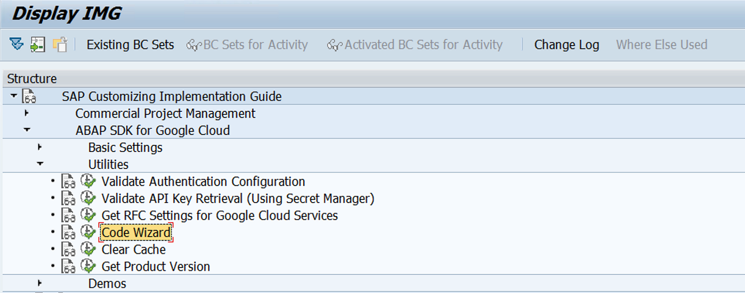745x293 pixels.
Task: Run Get RFC Settings activity icon
Action: (x=88, y=215)
